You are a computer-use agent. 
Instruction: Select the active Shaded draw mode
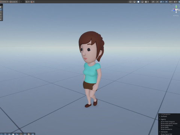pos(138,2)
